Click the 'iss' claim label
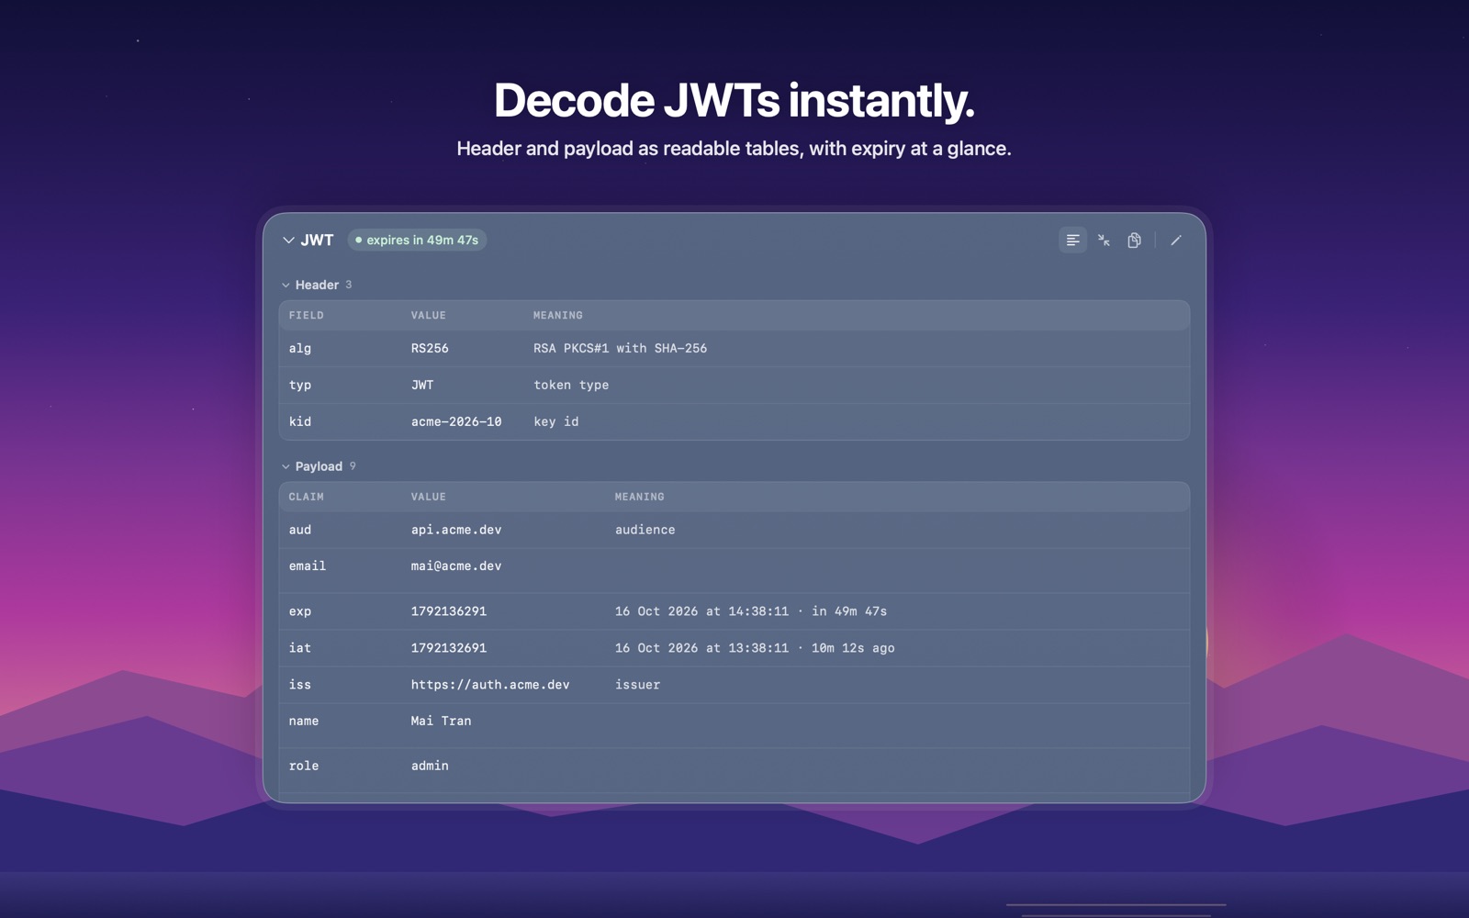Viewport: 1469px width, 918px height. pyautogui.click(x=300, y=685)
